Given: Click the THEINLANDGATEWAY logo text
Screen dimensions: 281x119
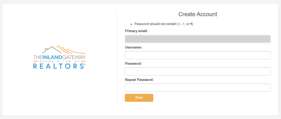Looking at the screenshot, I should [60, 57].
